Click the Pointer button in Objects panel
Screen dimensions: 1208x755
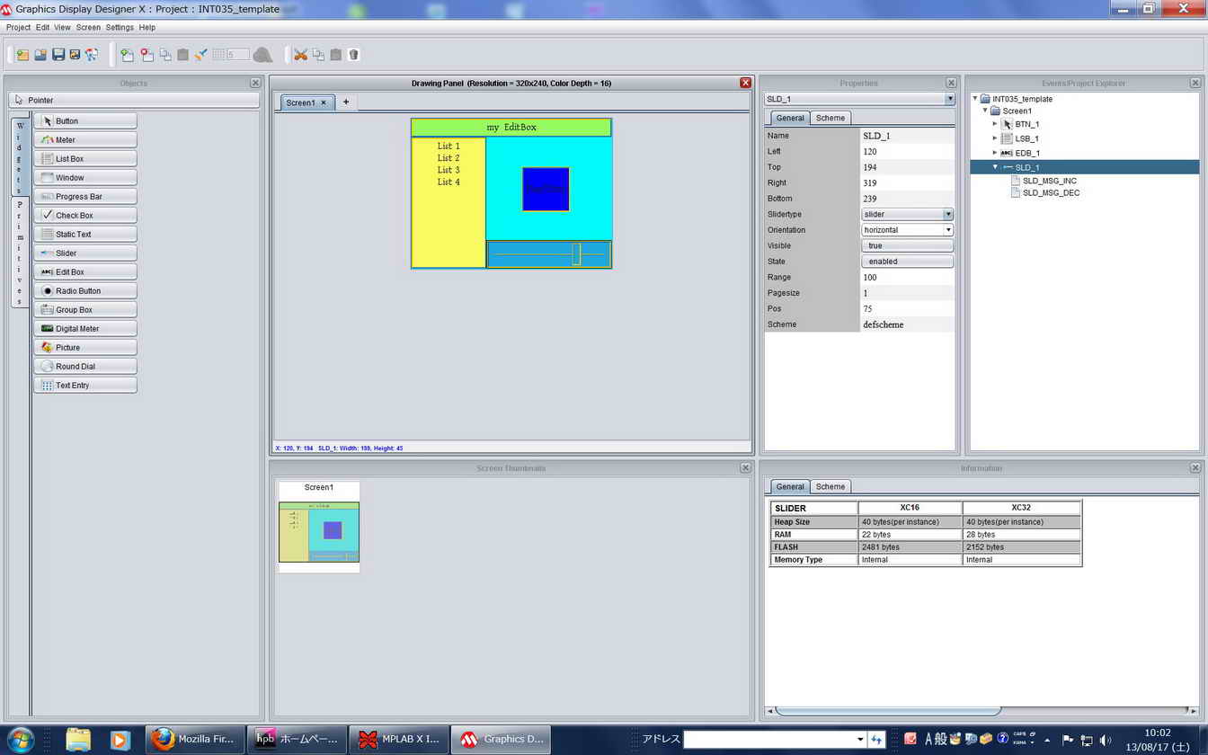click(x=134, y=100)
